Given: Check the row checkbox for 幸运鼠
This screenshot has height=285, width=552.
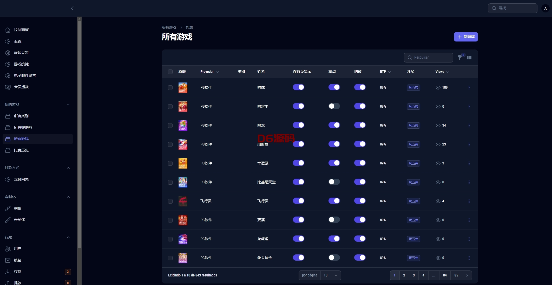Looking at the screenshot, I should pyautogui.click(x=170, y=163).
